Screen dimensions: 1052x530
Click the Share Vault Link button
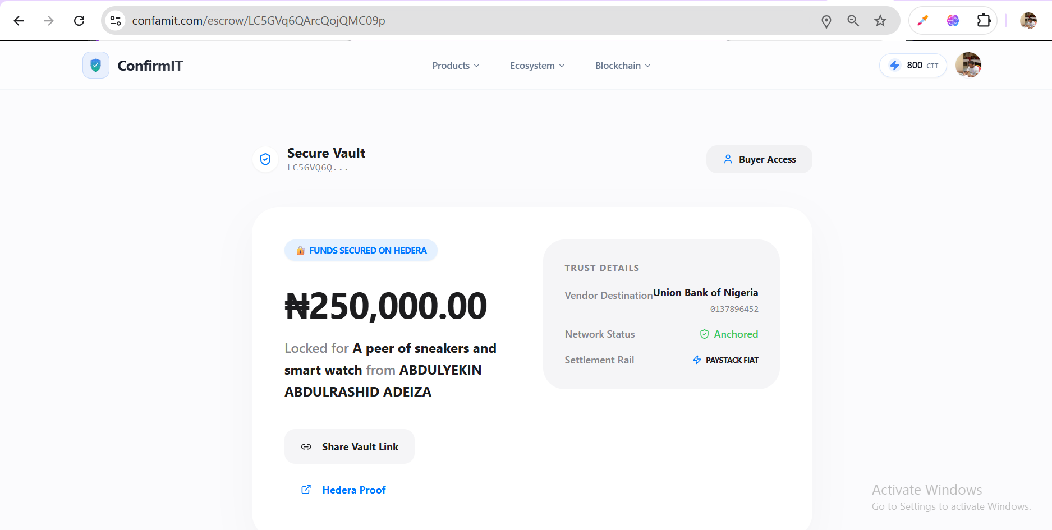[x=350, y=446]
